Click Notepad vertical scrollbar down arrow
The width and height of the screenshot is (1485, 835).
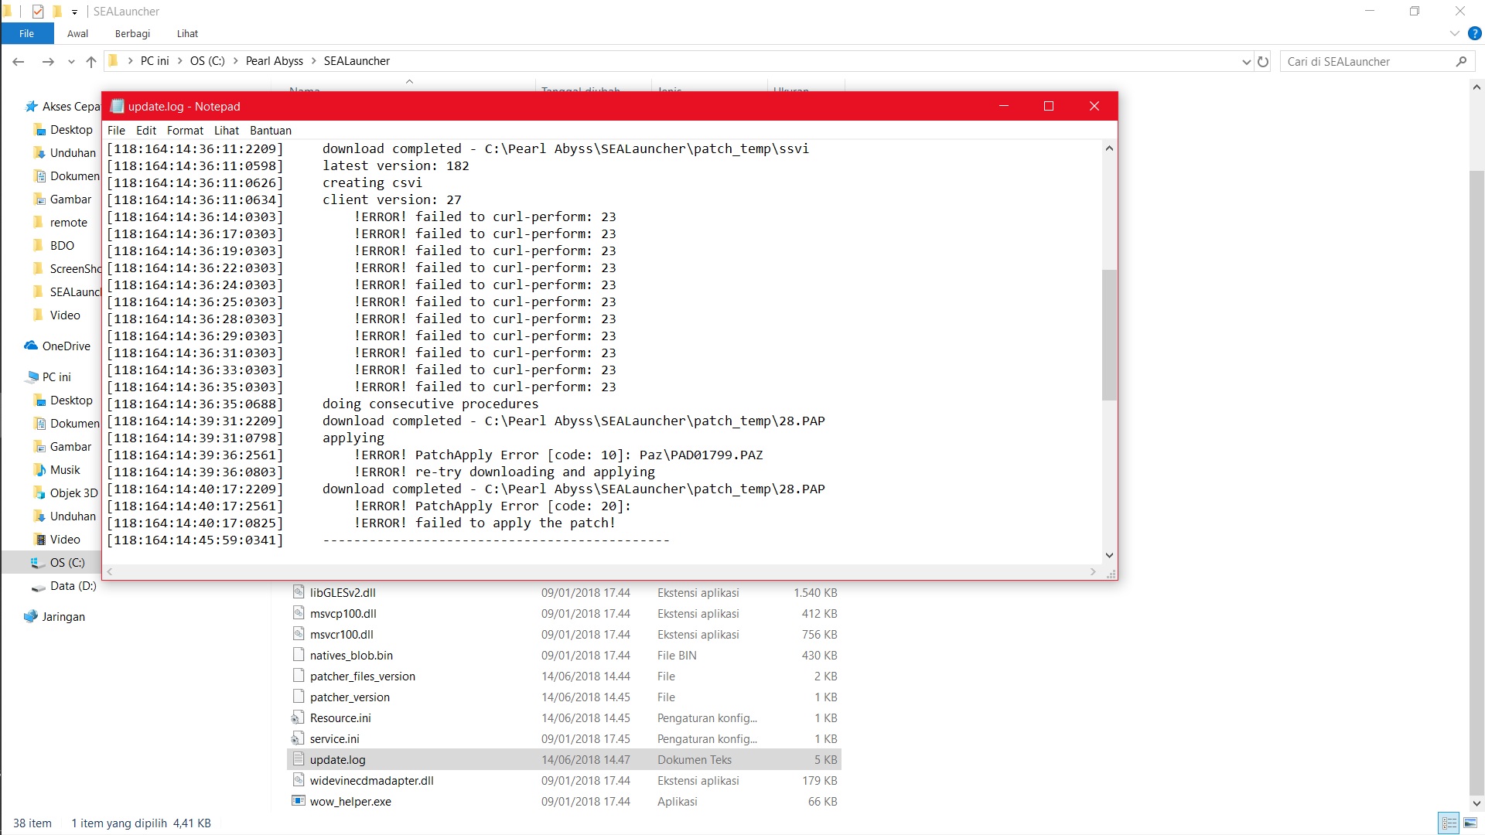(1109, 555)
